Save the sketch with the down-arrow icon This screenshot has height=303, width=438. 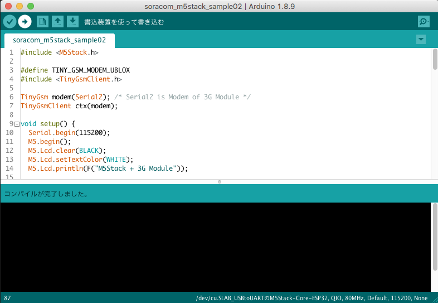72,22
